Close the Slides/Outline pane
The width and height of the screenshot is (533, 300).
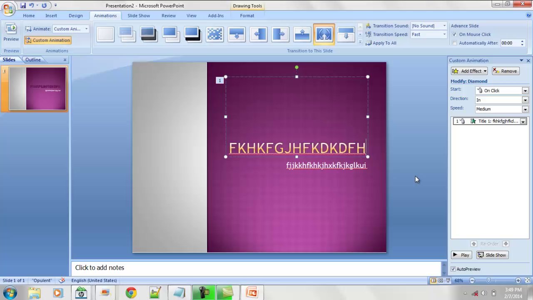click(x=65, y=60)
